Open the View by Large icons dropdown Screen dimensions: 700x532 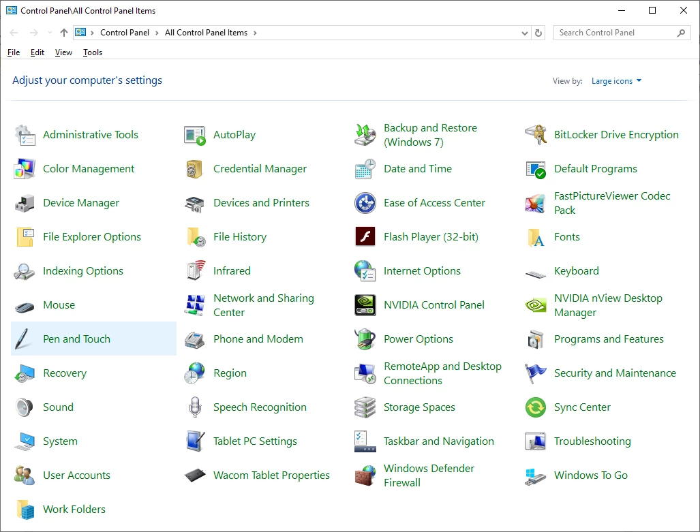pyautogui.click(x=616, y=81)
